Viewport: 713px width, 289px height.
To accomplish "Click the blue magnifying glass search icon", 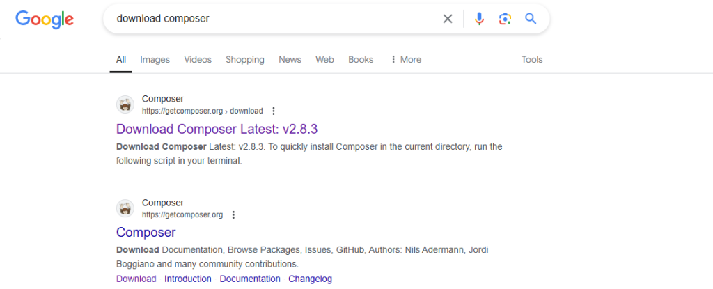I will (x=531, y=19).
